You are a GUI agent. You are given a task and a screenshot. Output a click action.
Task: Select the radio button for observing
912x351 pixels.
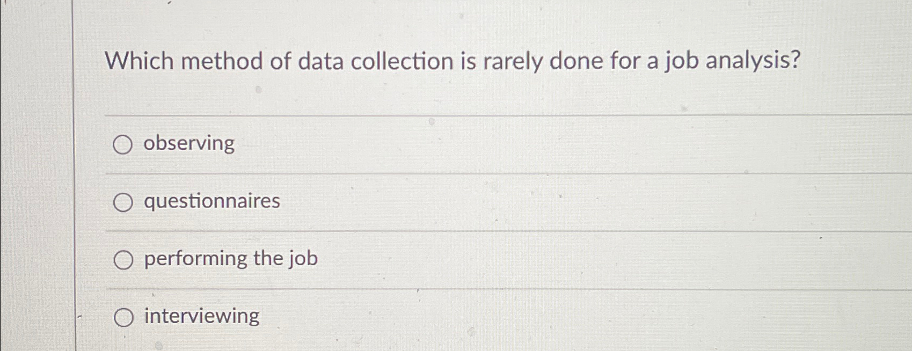(x=124, y=144)
